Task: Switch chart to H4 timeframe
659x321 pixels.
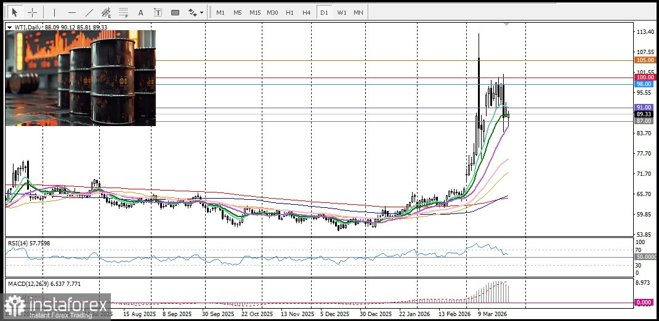Action: click(306, 12)
